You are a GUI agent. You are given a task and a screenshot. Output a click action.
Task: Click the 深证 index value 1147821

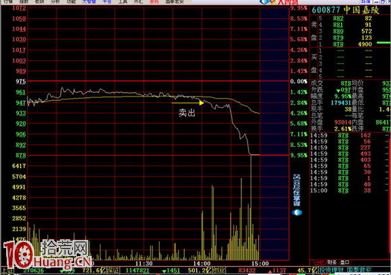click(137, 270)
